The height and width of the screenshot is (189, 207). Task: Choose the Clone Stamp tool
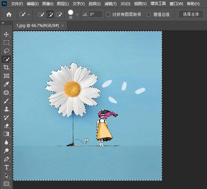pos(6,109)
